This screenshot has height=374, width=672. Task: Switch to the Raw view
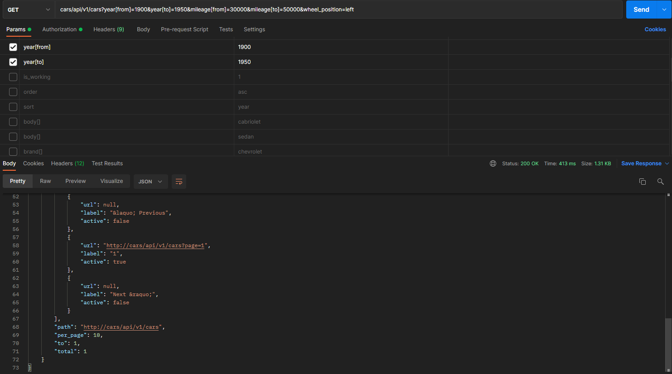point(45,181)
